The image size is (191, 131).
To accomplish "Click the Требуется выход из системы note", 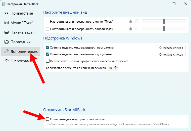I will tap(108, 124).
